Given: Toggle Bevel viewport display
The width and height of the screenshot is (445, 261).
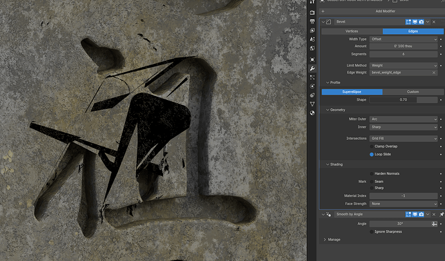Looking at the screenshot, I should [x=415, y=22].
